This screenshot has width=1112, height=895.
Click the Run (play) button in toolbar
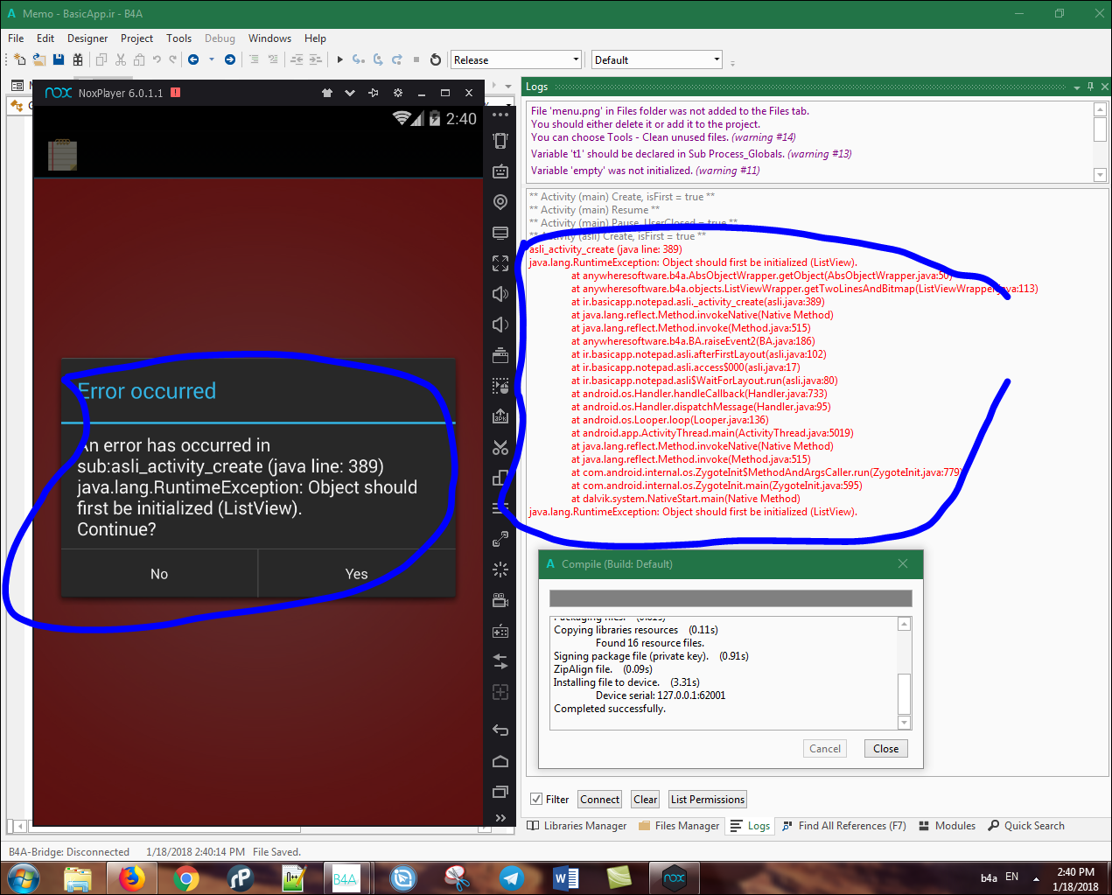(340, 59)
